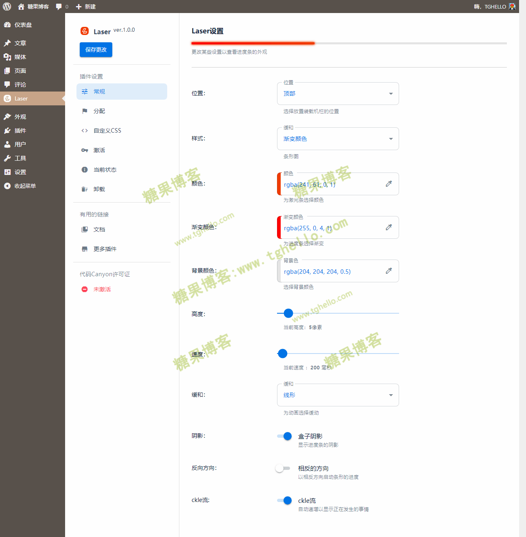Turn off the ckle流 trickle switch

284,500
